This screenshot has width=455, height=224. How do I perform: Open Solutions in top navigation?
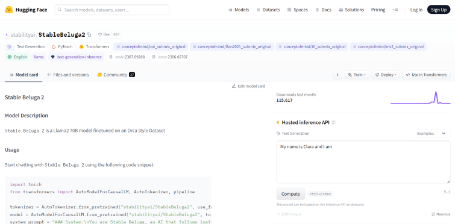351,10
